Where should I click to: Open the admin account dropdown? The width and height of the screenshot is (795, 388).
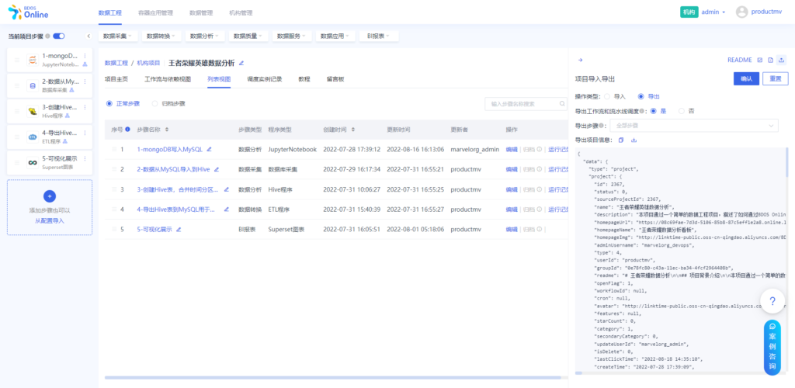[x=713, y=12]
